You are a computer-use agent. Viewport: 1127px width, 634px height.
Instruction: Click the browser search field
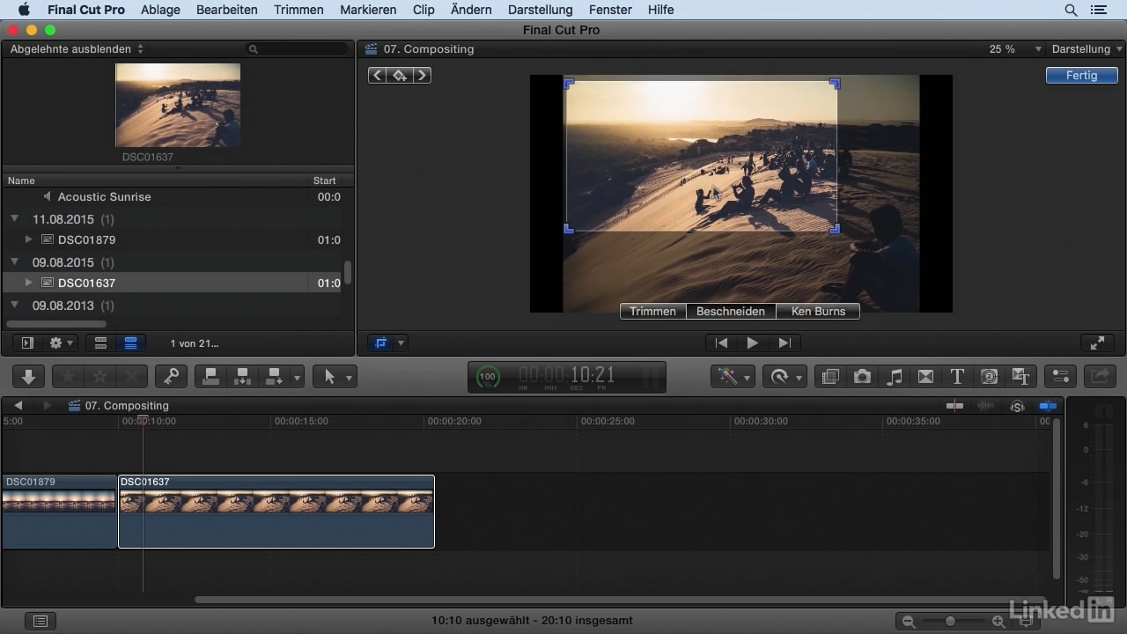295,49
